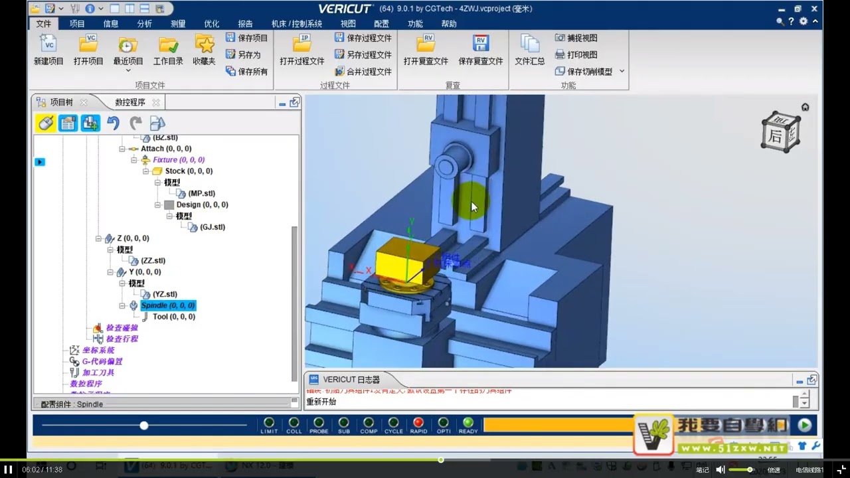Collapse the Attach (0, 0, 0) node
The width and height of the screenshot is (850, 478).
pos(122,149)
